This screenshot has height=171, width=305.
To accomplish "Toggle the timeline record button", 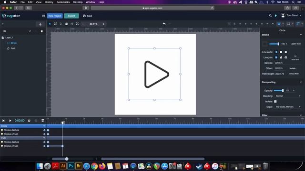I will pos(29,121).
